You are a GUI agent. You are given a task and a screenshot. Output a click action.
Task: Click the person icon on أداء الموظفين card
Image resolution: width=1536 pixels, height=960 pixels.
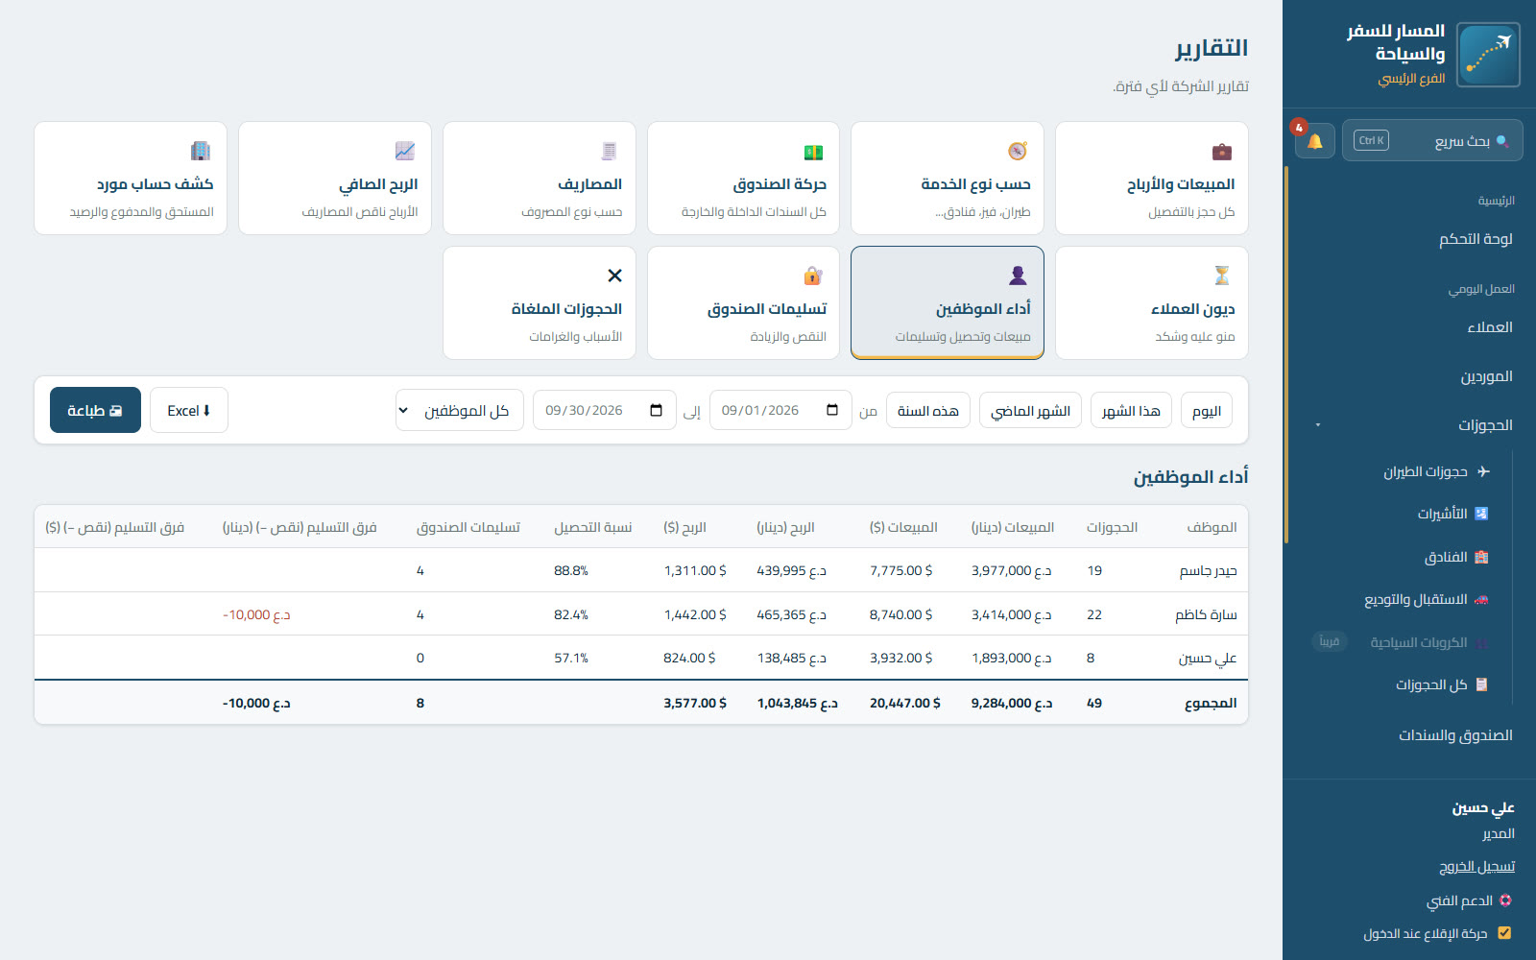click(1018, 276)
